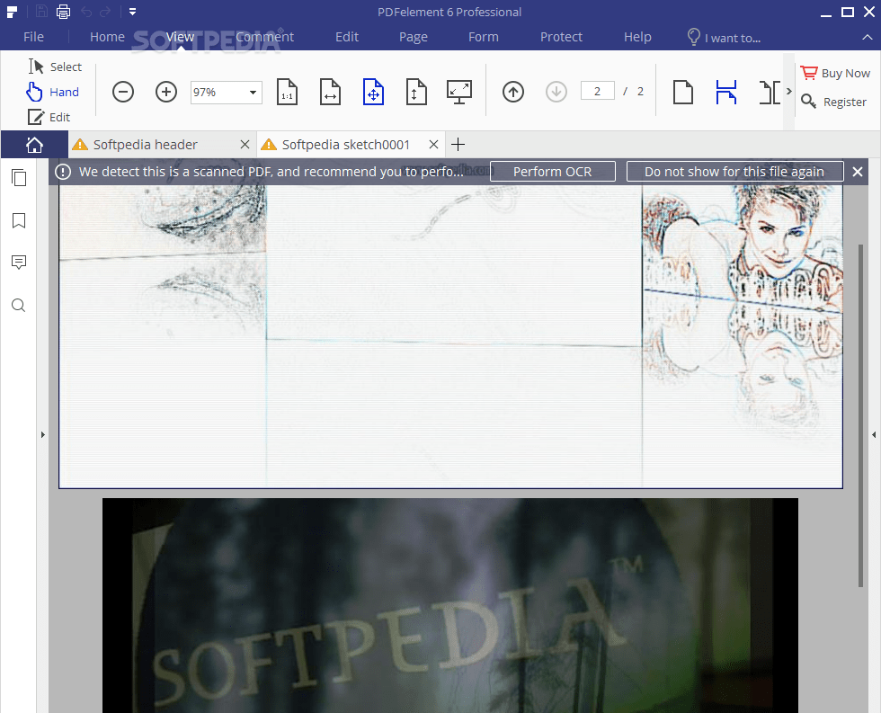Open the Comment ribbon tab
881x713 pixels.
point(264,37)
